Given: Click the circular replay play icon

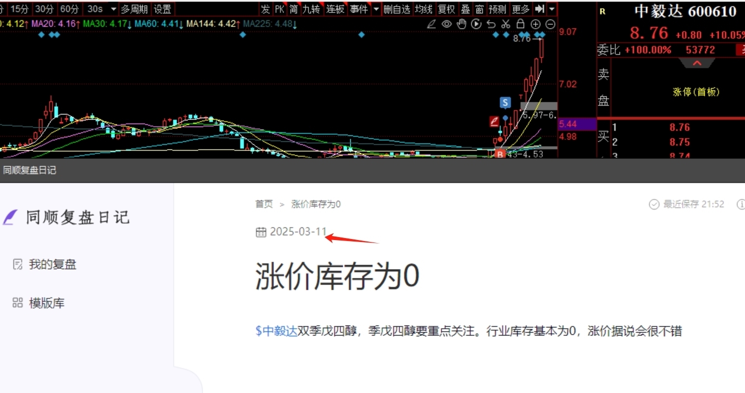Looking at the screenshot, I should pos(476,24).
